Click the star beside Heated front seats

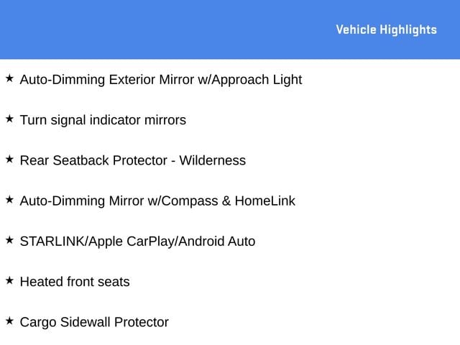9,280
